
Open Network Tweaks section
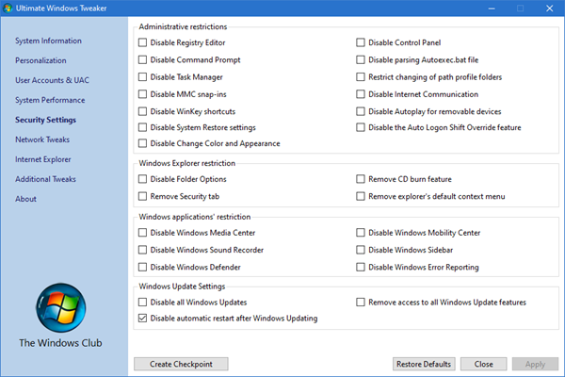(42, 139)
